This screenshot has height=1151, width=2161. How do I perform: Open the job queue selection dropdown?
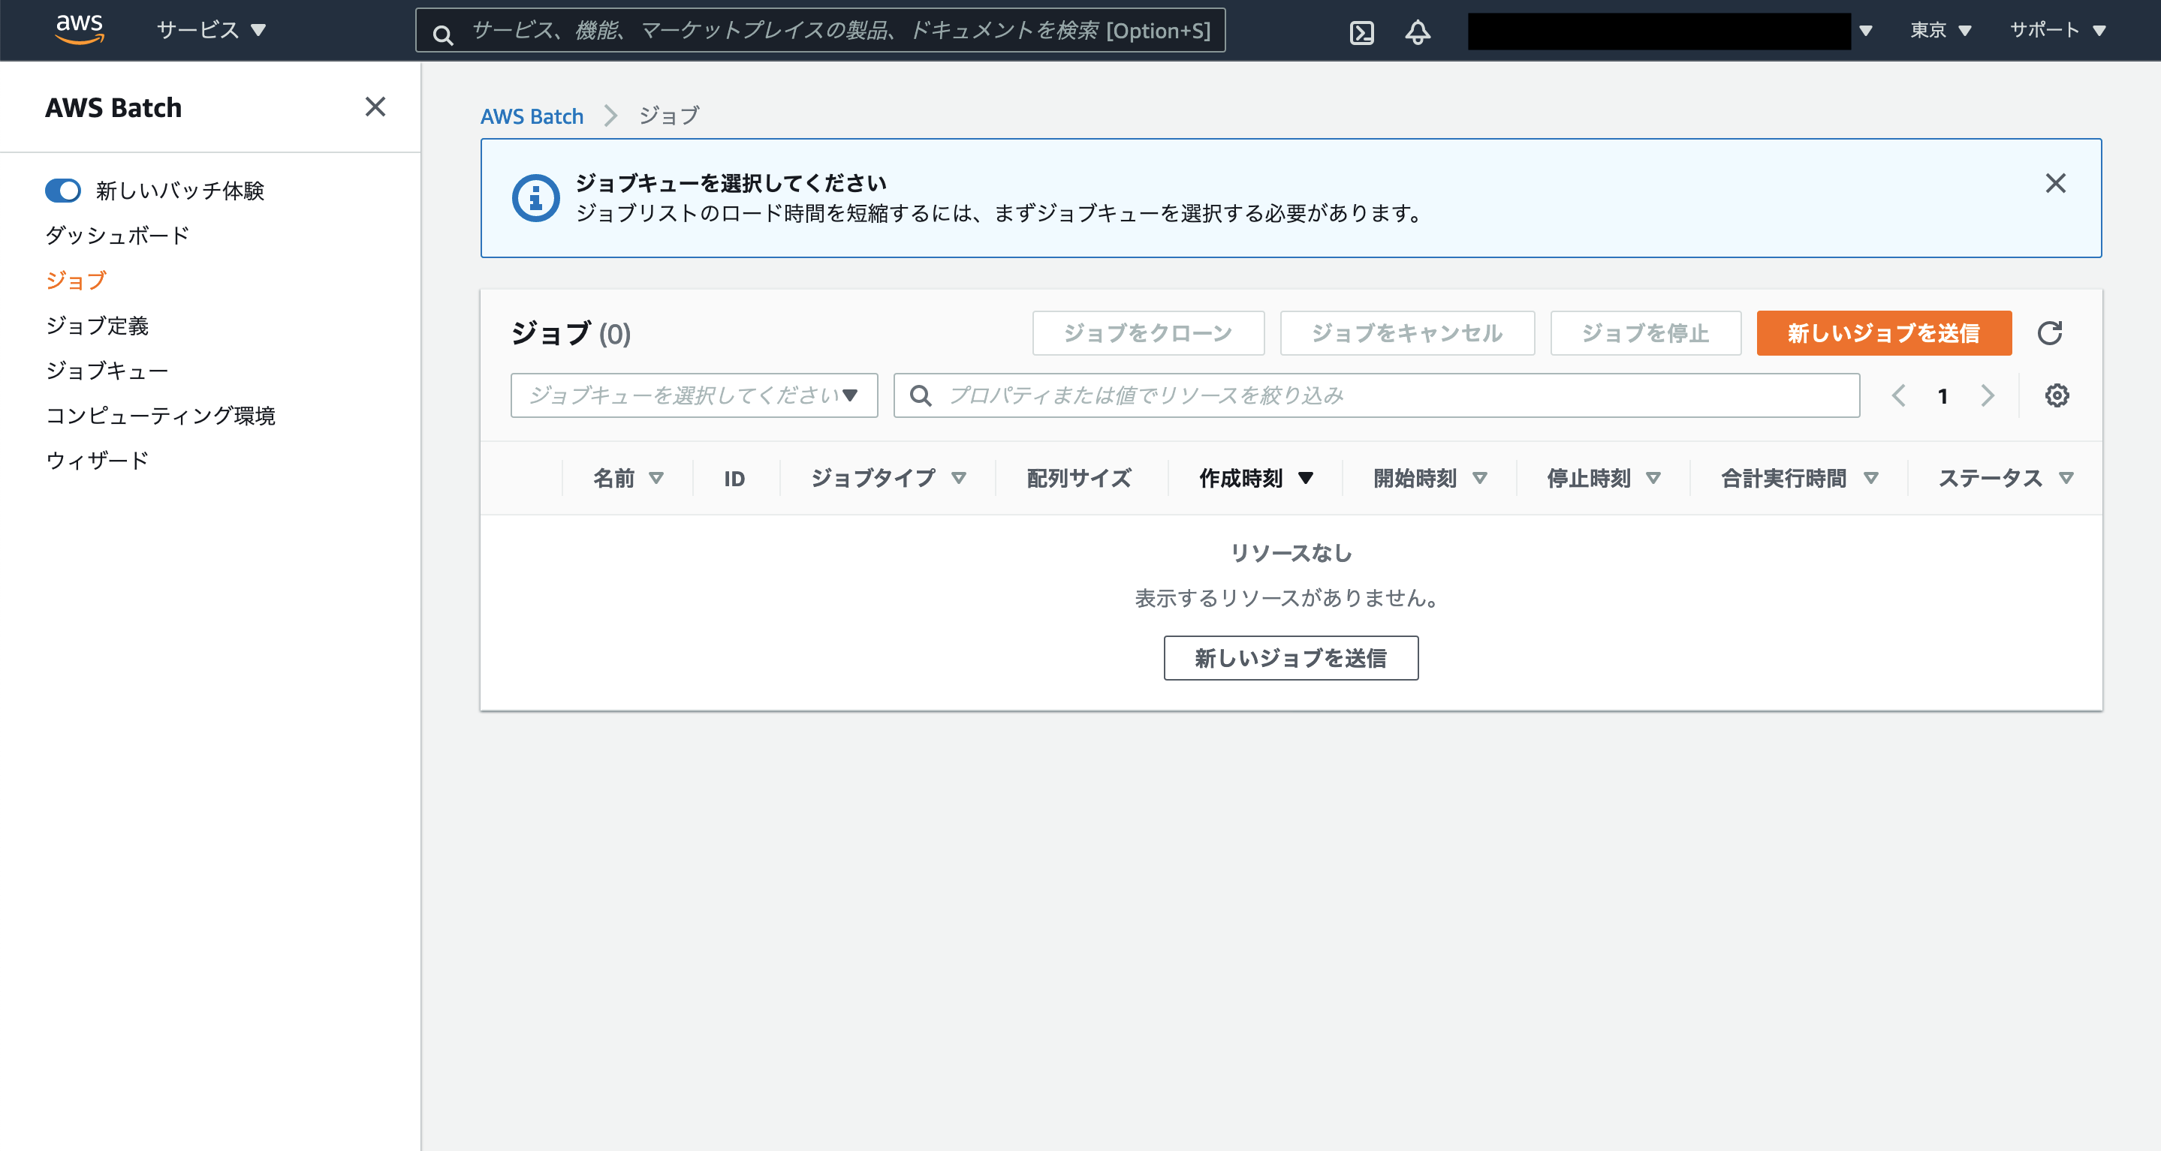[x=694, y=395]
